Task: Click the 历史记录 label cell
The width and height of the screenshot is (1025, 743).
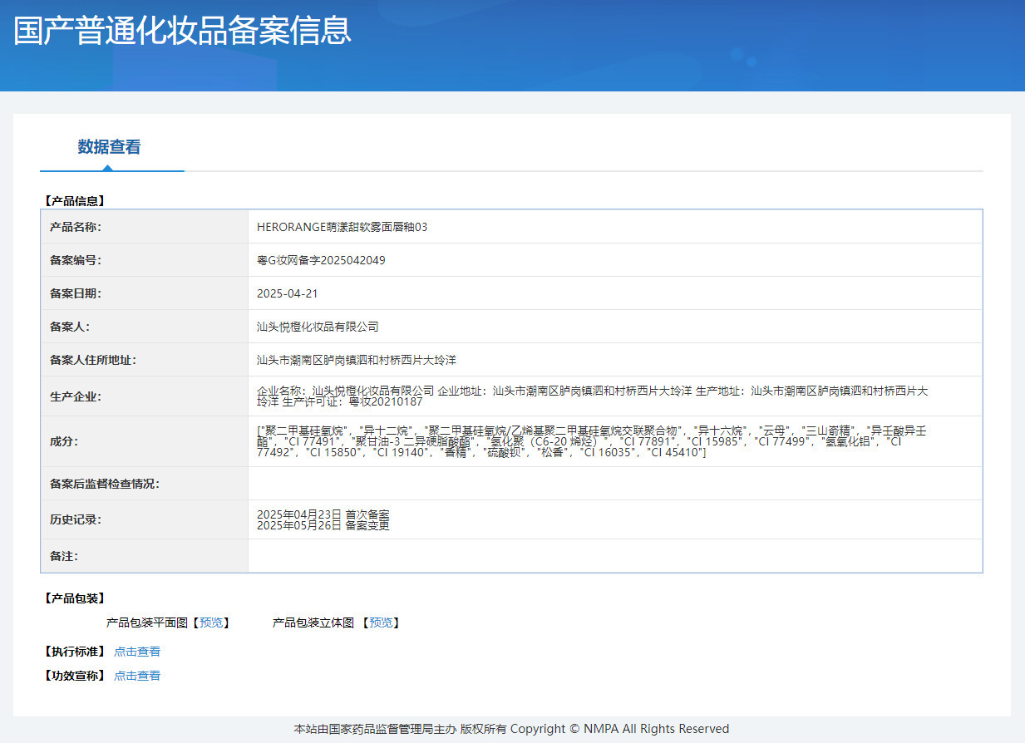Action: [x=145, y=519]
